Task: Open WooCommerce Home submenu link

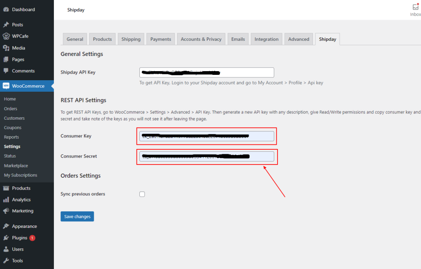Action: point(10,99)
